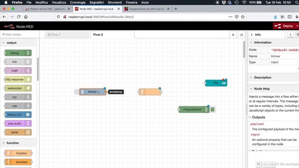This screenshot has width=299, height=168.
Task: Open the Firefox library icon
Action: [x=282, y=17]
